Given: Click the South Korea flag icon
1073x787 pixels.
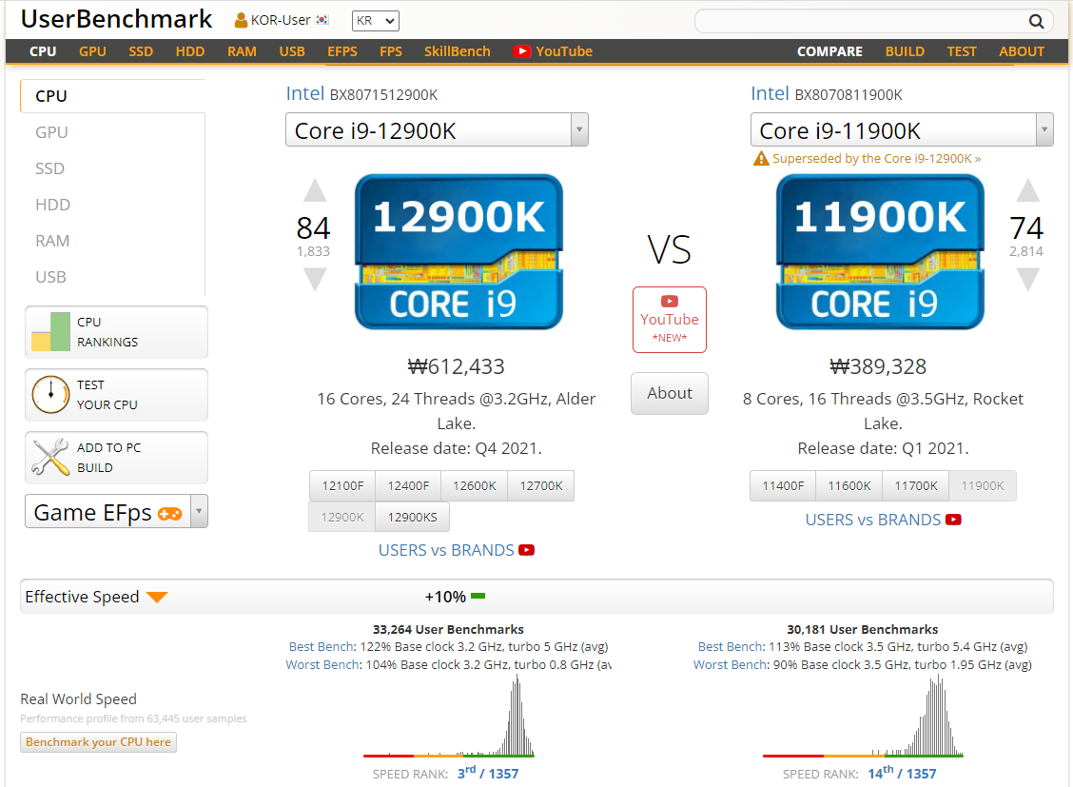Looking at the screenshot, I should click(x=322, y=20).
